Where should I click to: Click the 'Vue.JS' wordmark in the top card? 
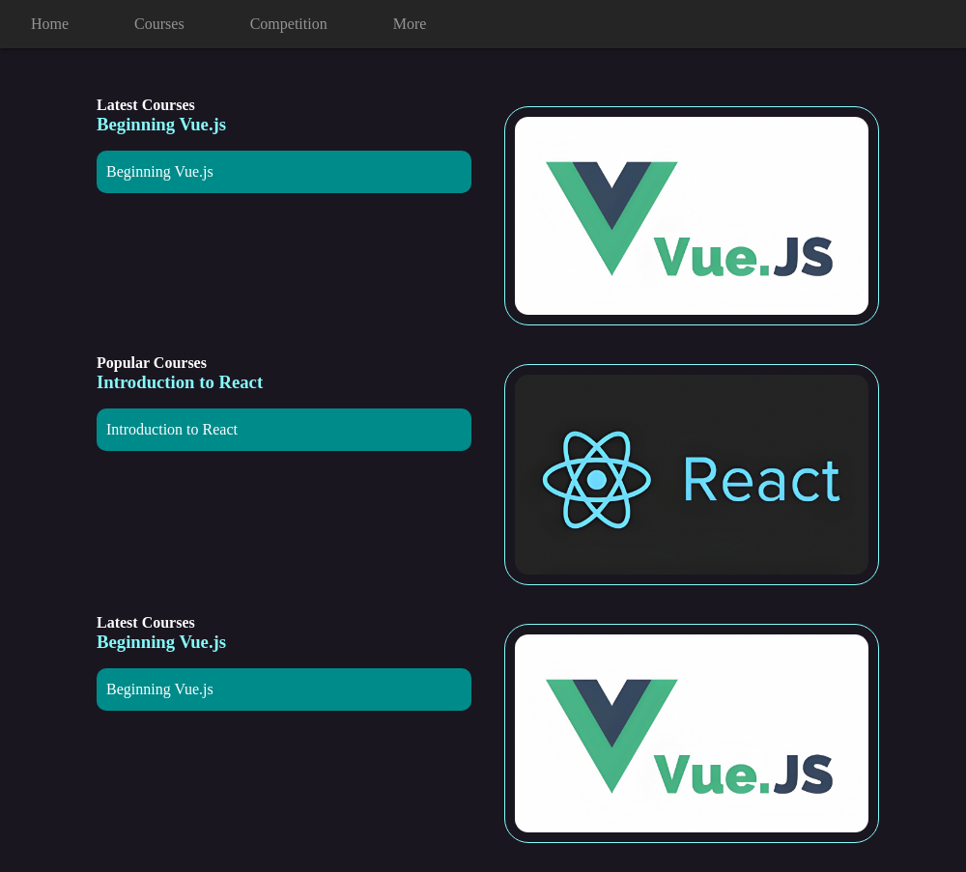point(743,258)
